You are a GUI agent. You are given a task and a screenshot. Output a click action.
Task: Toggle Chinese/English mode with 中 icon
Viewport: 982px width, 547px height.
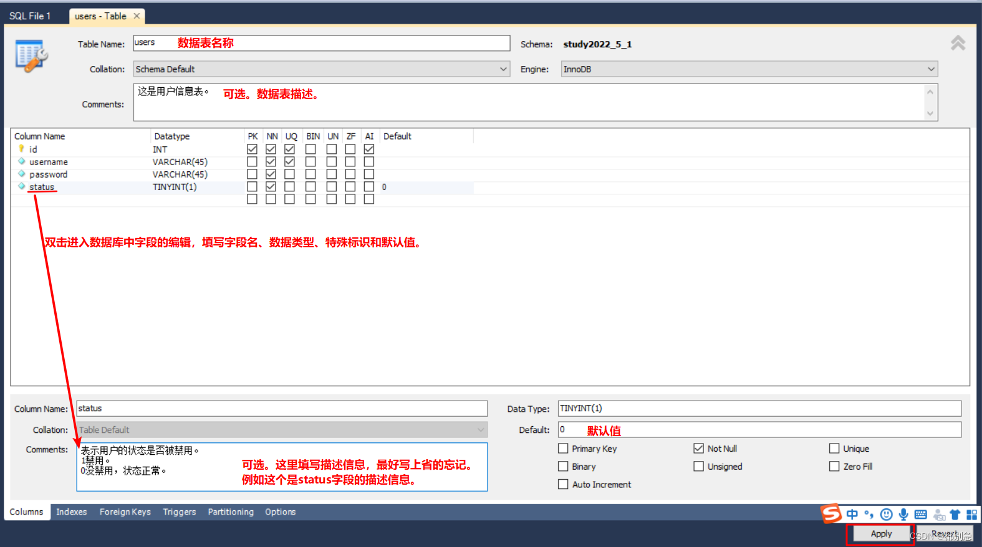852,514
